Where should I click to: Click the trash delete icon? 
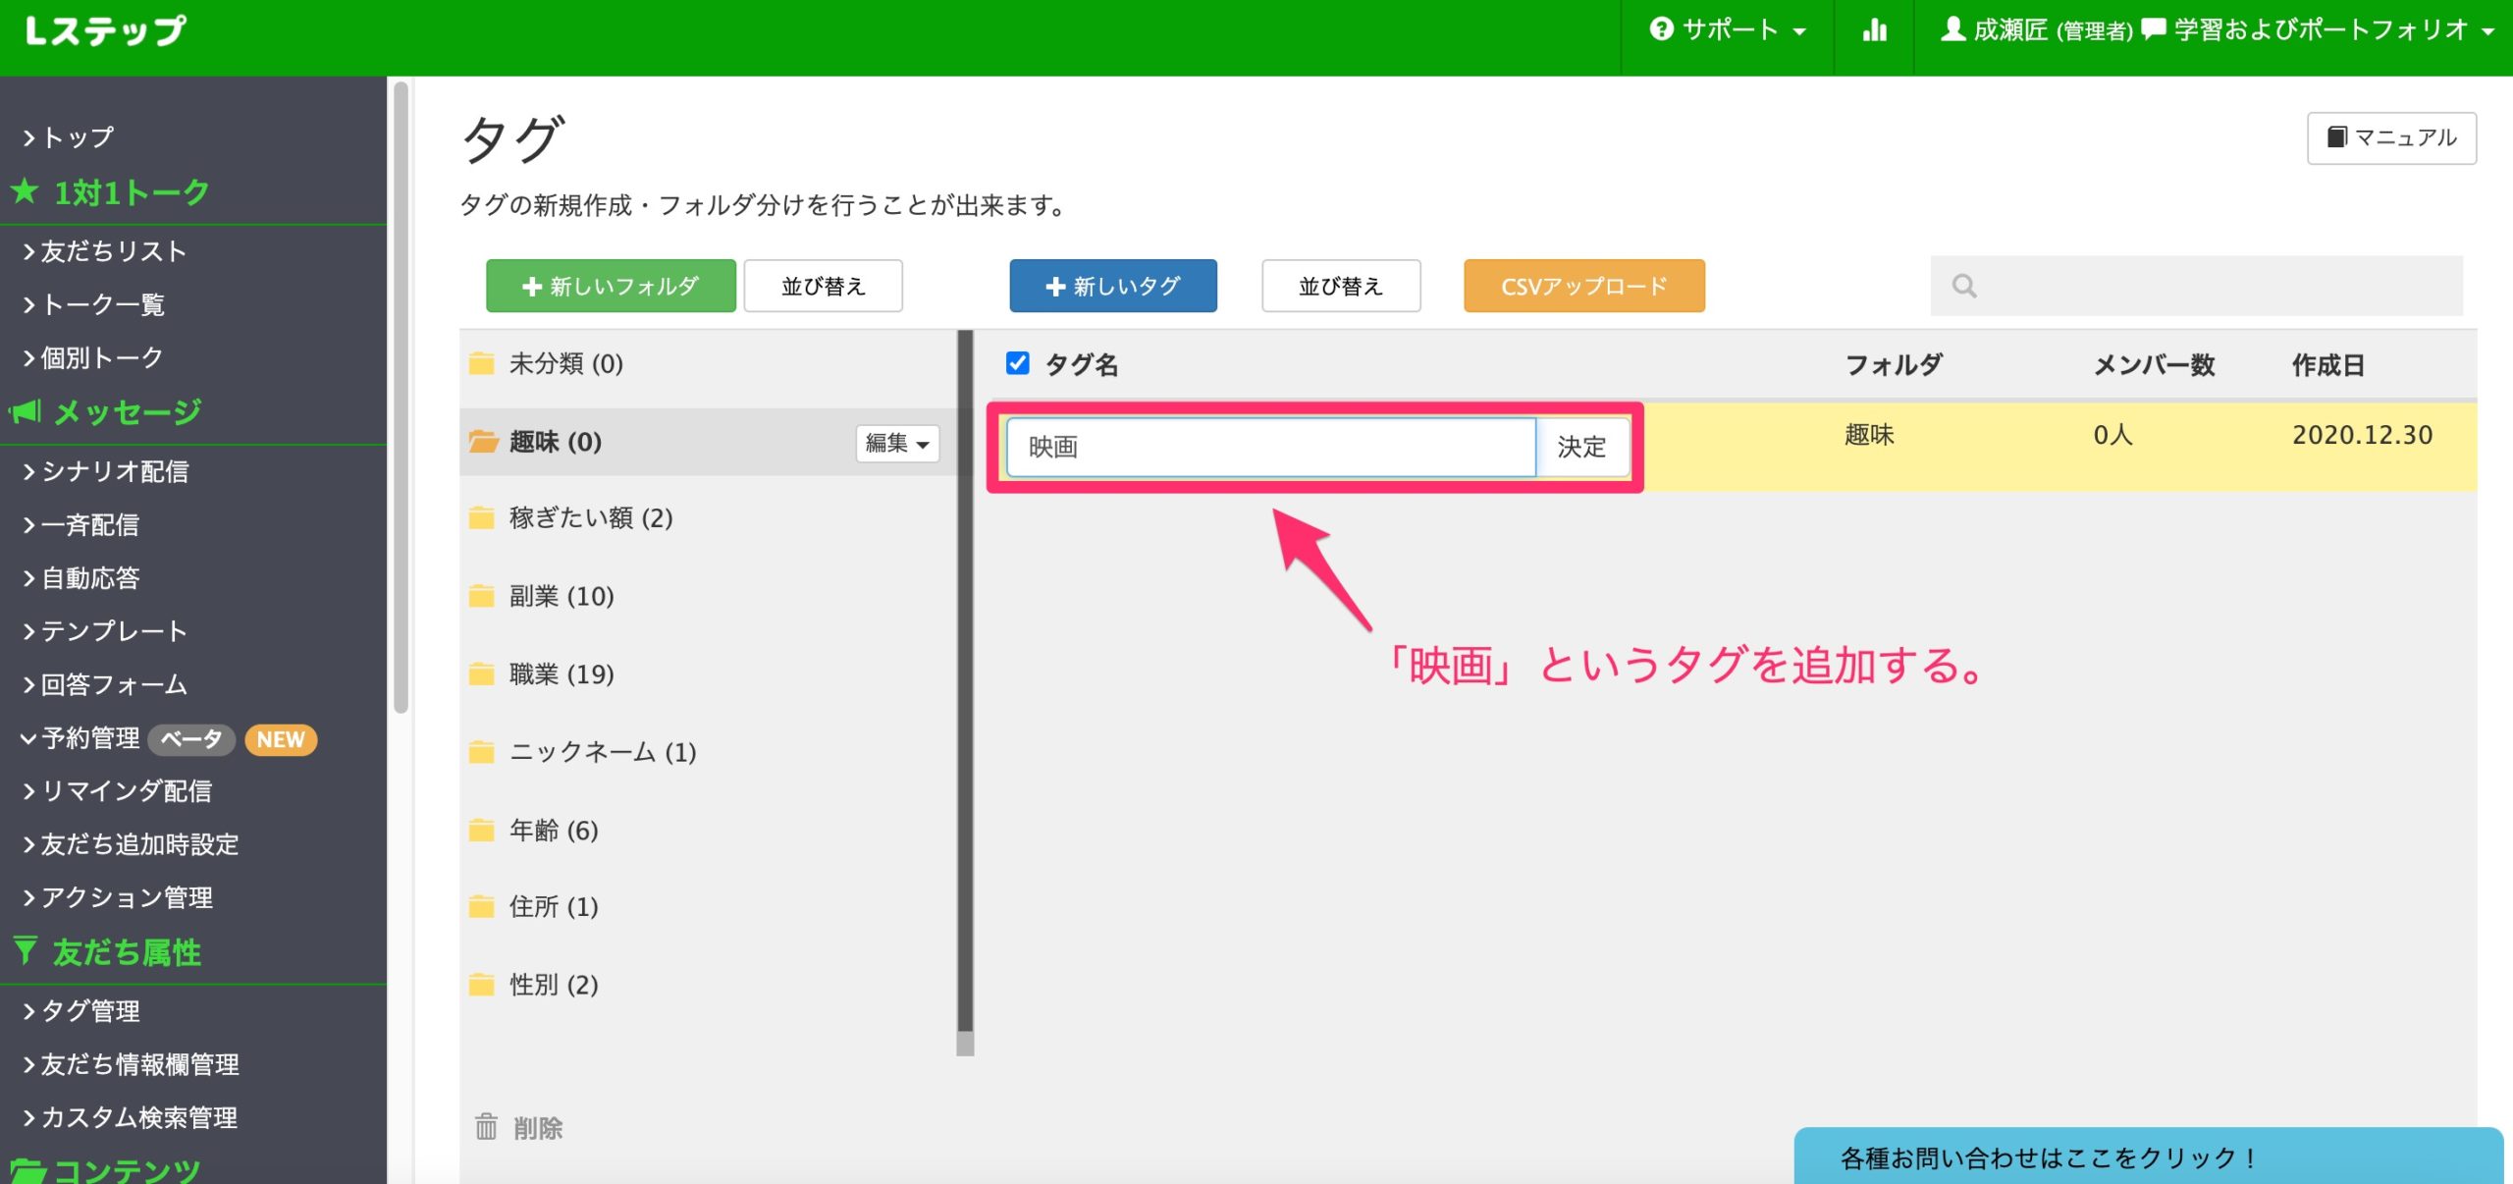(x=486, y=1127)
